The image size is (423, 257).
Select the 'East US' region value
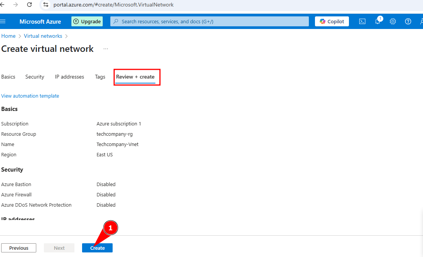tap(105, 155)
